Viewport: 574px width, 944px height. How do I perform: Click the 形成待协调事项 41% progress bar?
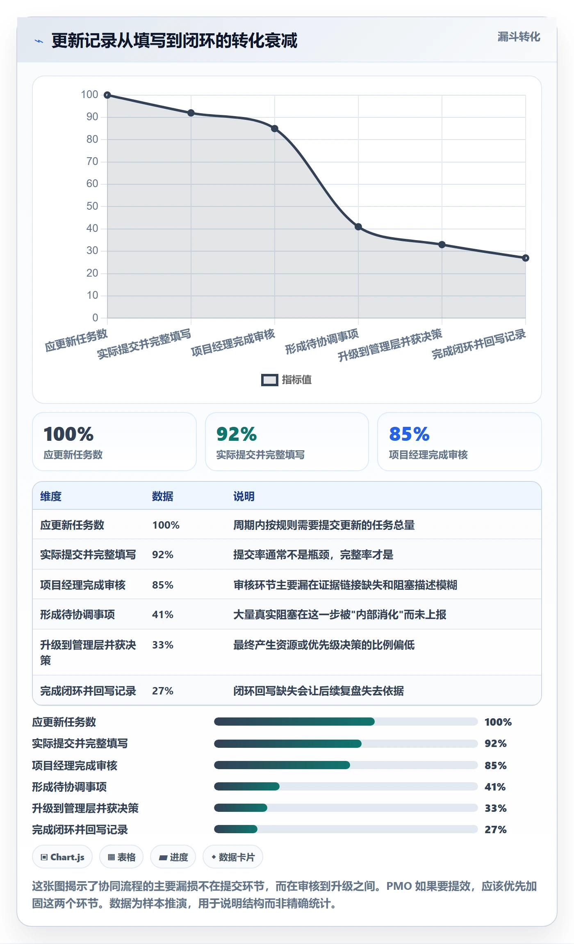point(346,786)
